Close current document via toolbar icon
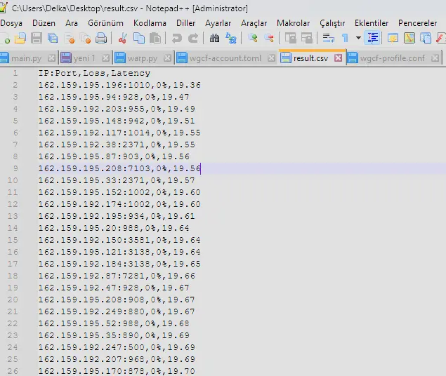 tap(70, 38)
